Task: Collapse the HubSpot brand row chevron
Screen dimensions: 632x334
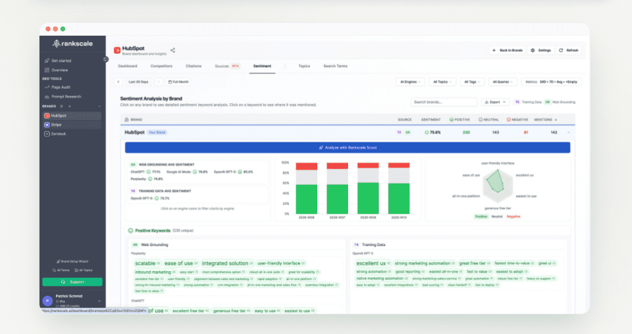Action: click(568, 132)
